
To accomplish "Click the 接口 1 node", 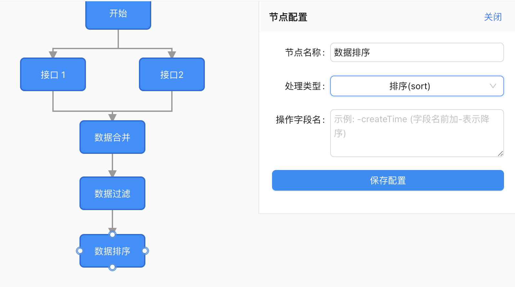I will (x=53, y=74).
